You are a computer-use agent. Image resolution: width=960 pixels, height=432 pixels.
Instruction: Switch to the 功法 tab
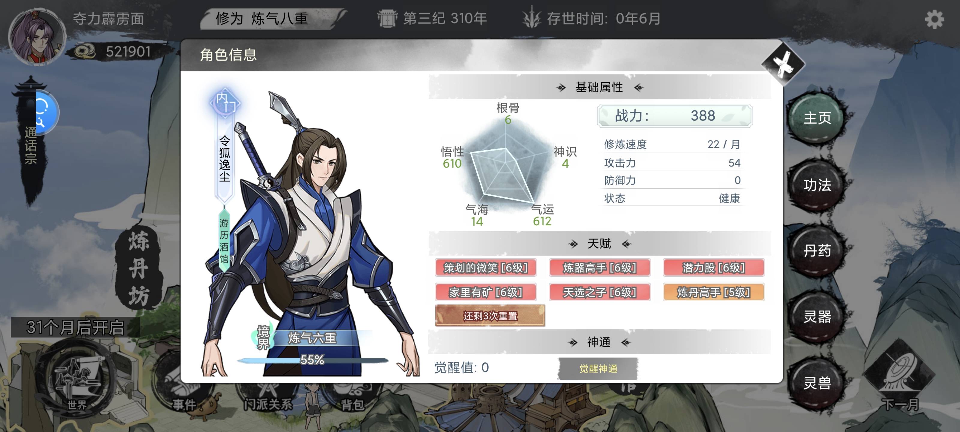[817, 185]
